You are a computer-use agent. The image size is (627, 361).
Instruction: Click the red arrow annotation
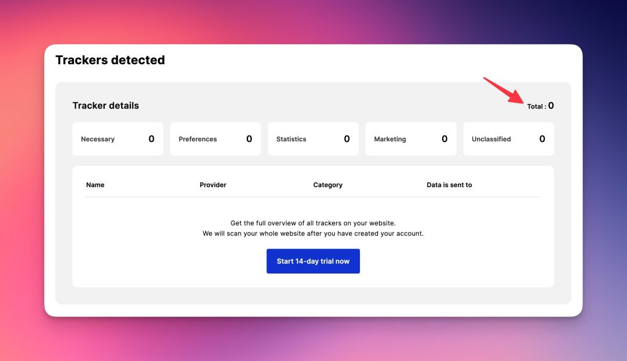[503, 90]
